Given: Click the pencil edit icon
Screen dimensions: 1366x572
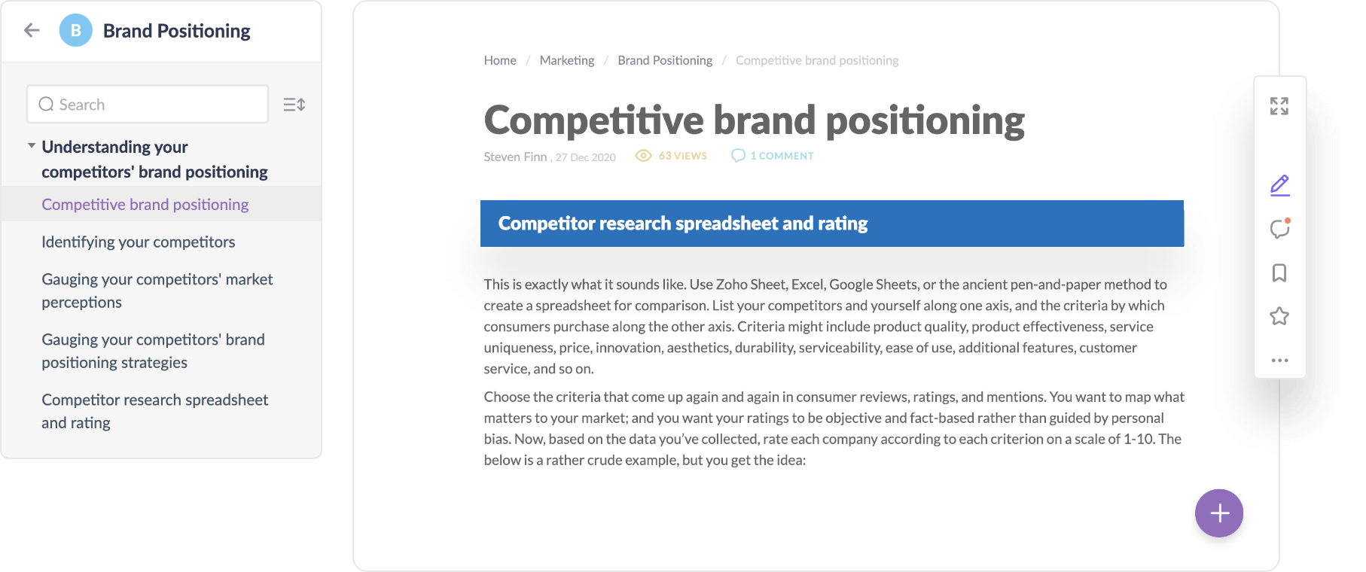Looking at the screenshot, I should click(x=1279, y=185).
